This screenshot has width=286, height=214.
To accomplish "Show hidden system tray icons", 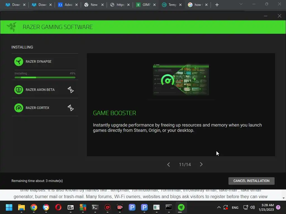I will (x=219, y=207).
